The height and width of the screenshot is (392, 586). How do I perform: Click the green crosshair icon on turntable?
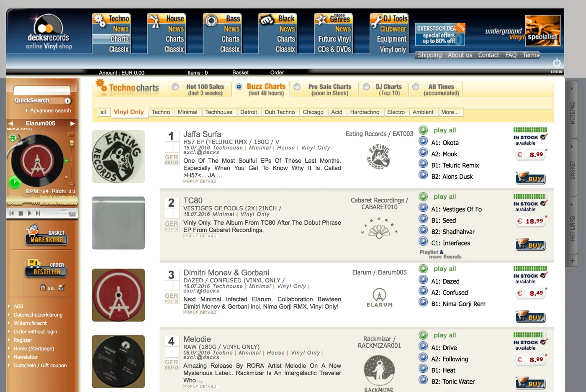point(13,138)
